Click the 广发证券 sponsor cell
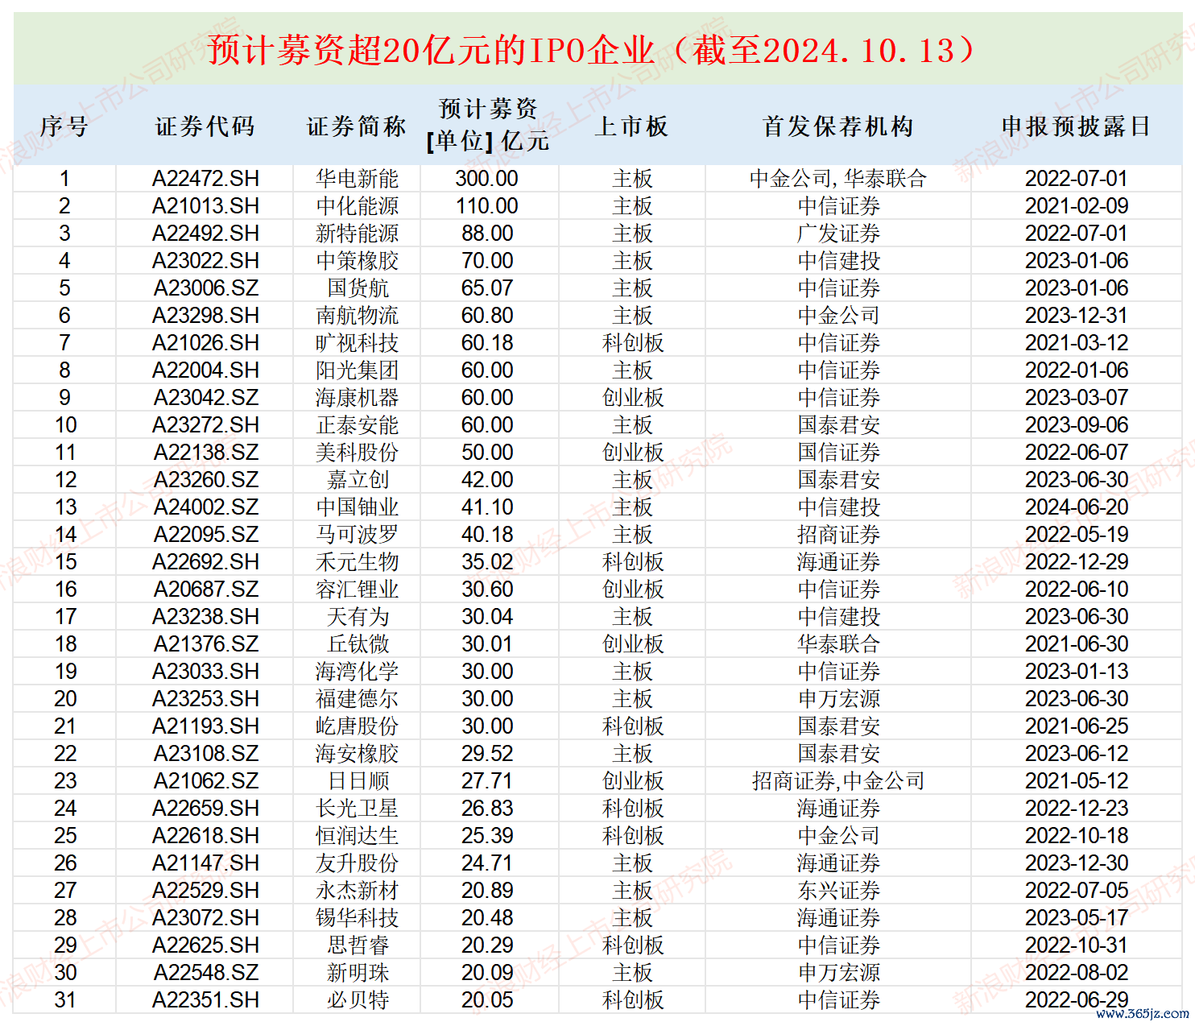The image size is (1195, 1026). tap(838, 234)
